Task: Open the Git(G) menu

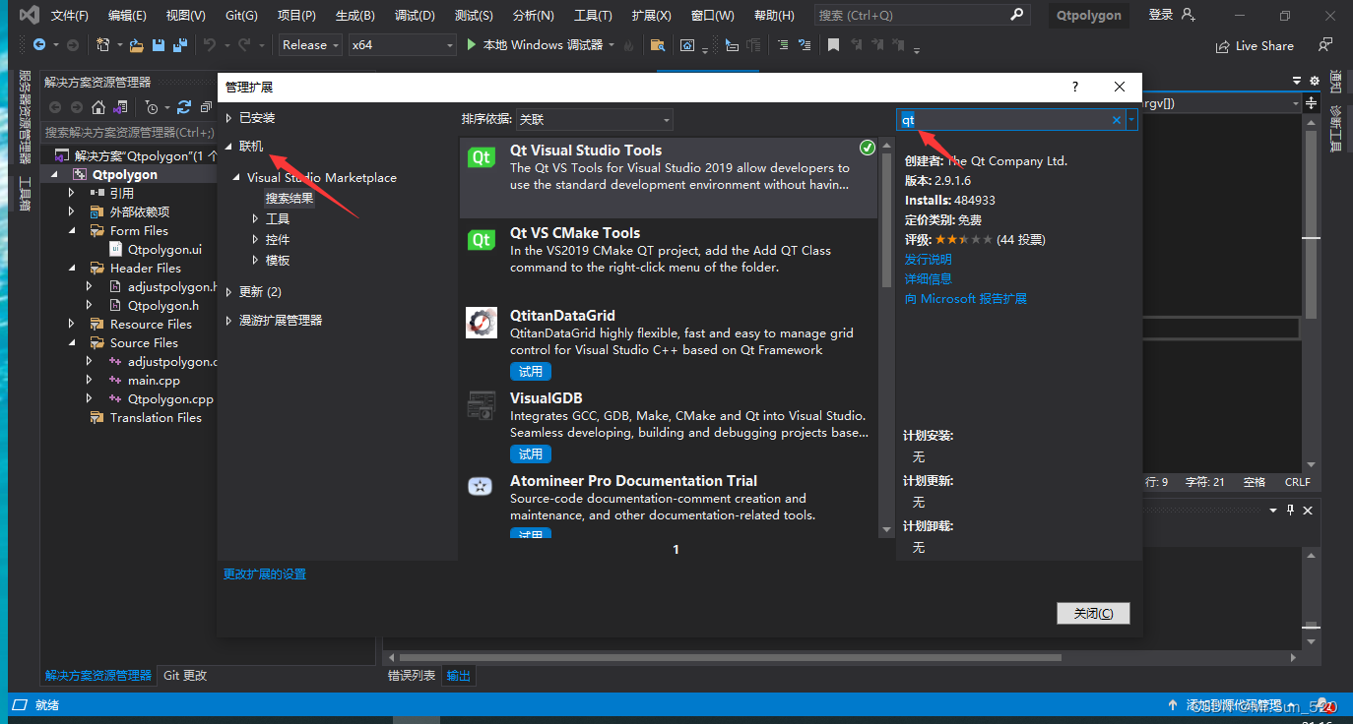Action: [241, 16]
